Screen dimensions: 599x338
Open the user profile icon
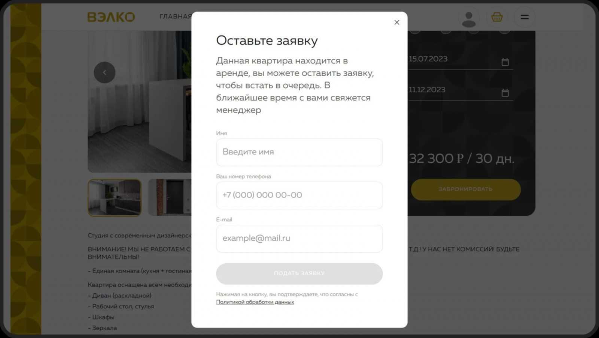coord(469,17)
